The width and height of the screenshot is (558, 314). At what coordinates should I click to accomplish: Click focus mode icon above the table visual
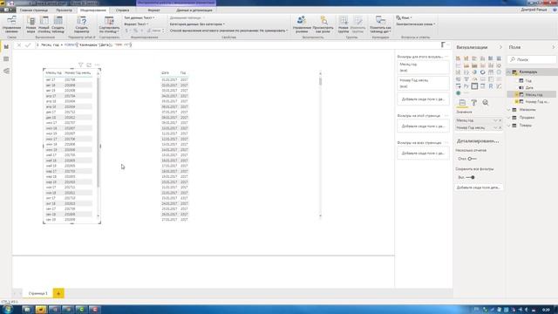point(89,65)
